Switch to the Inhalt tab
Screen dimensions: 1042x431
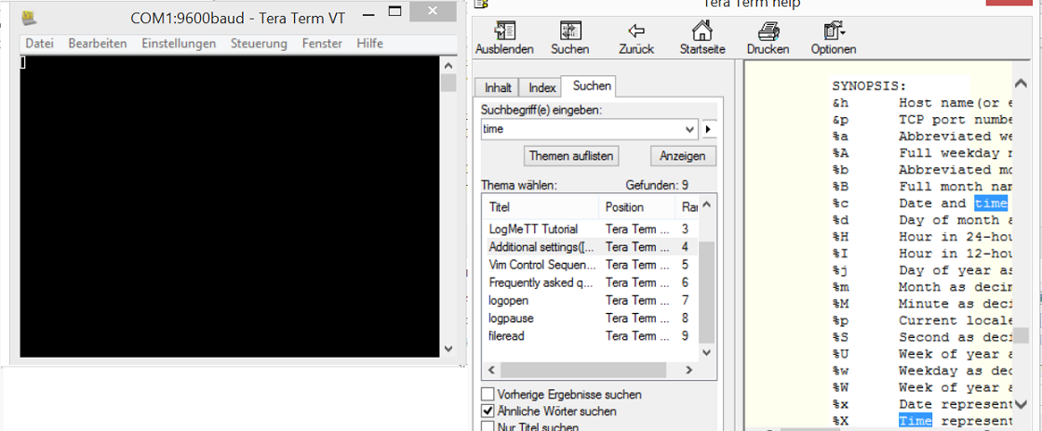[498, 87]
